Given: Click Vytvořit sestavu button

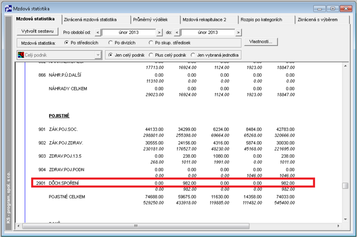Looking at the screenshot, I should coord(37,31).
